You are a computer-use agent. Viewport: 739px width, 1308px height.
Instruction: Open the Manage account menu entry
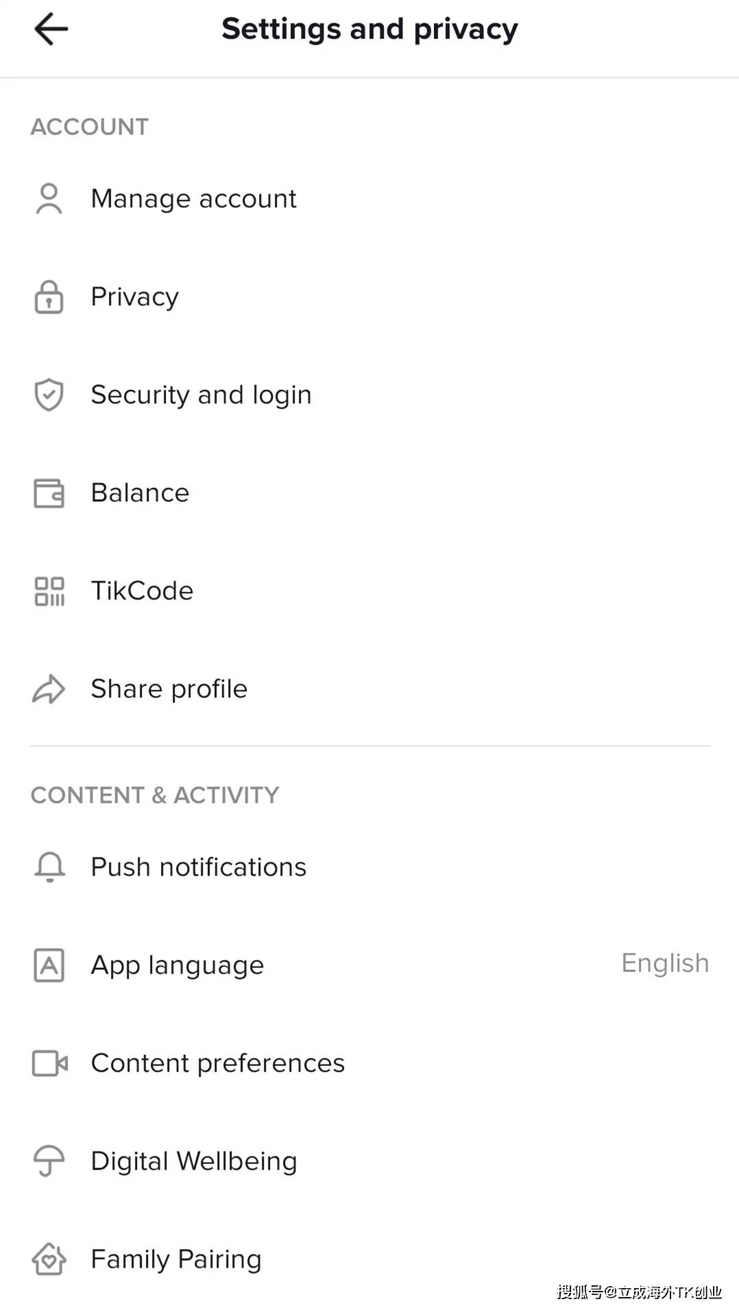193,199
